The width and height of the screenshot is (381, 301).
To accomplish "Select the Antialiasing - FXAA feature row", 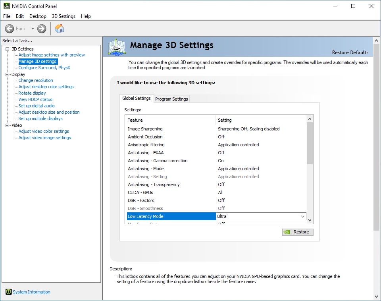I will click(x=146, y=153).
